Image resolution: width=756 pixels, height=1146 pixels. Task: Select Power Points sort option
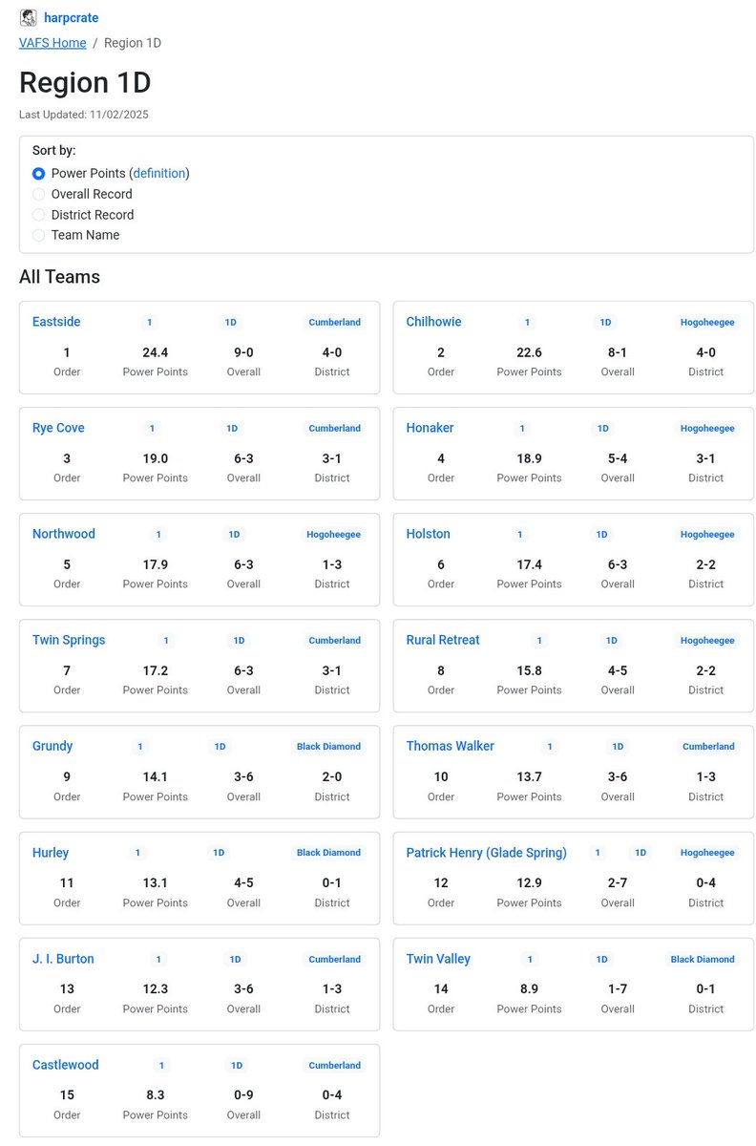click(38, 174)
